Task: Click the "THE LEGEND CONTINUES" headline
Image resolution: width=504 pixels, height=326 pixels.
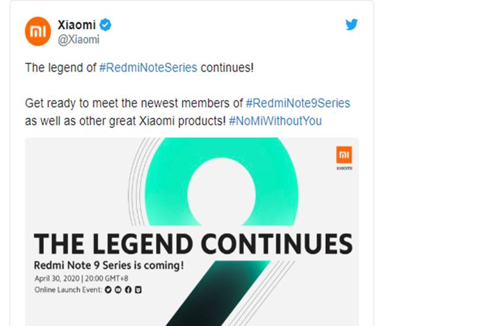Action: pyautogui.click(x=193, y=244)
